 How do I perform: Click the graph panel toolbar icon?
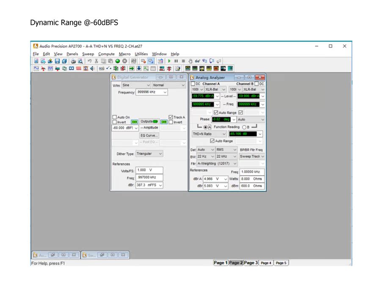coord(146,69)
